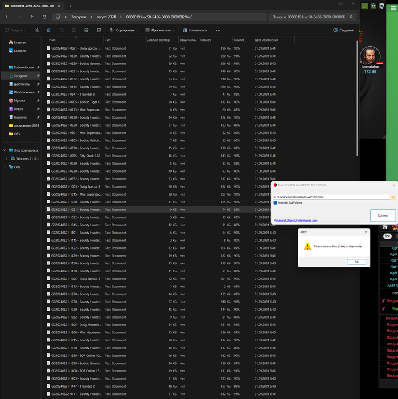
Task: Collapse the Этот компьютер tree node
Action: 5,150
